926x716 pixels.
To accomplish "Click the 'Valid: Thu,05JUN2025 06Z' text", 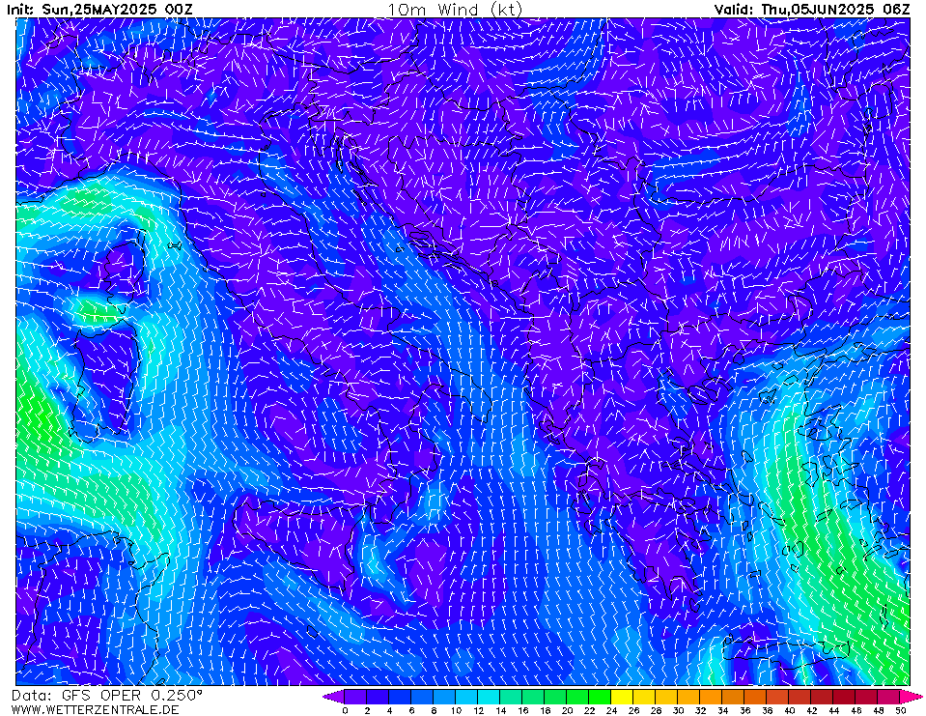I will pyautogui.click(x=812, y=9).
